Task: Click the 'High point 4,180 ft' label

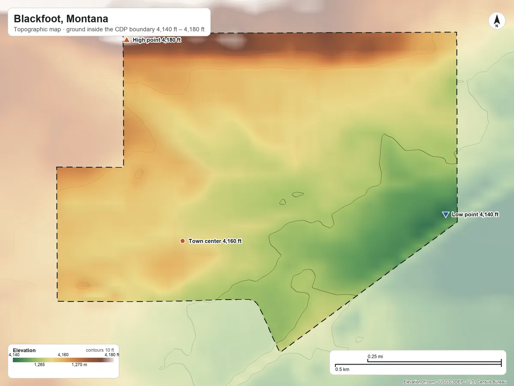Action: [157, 40]
